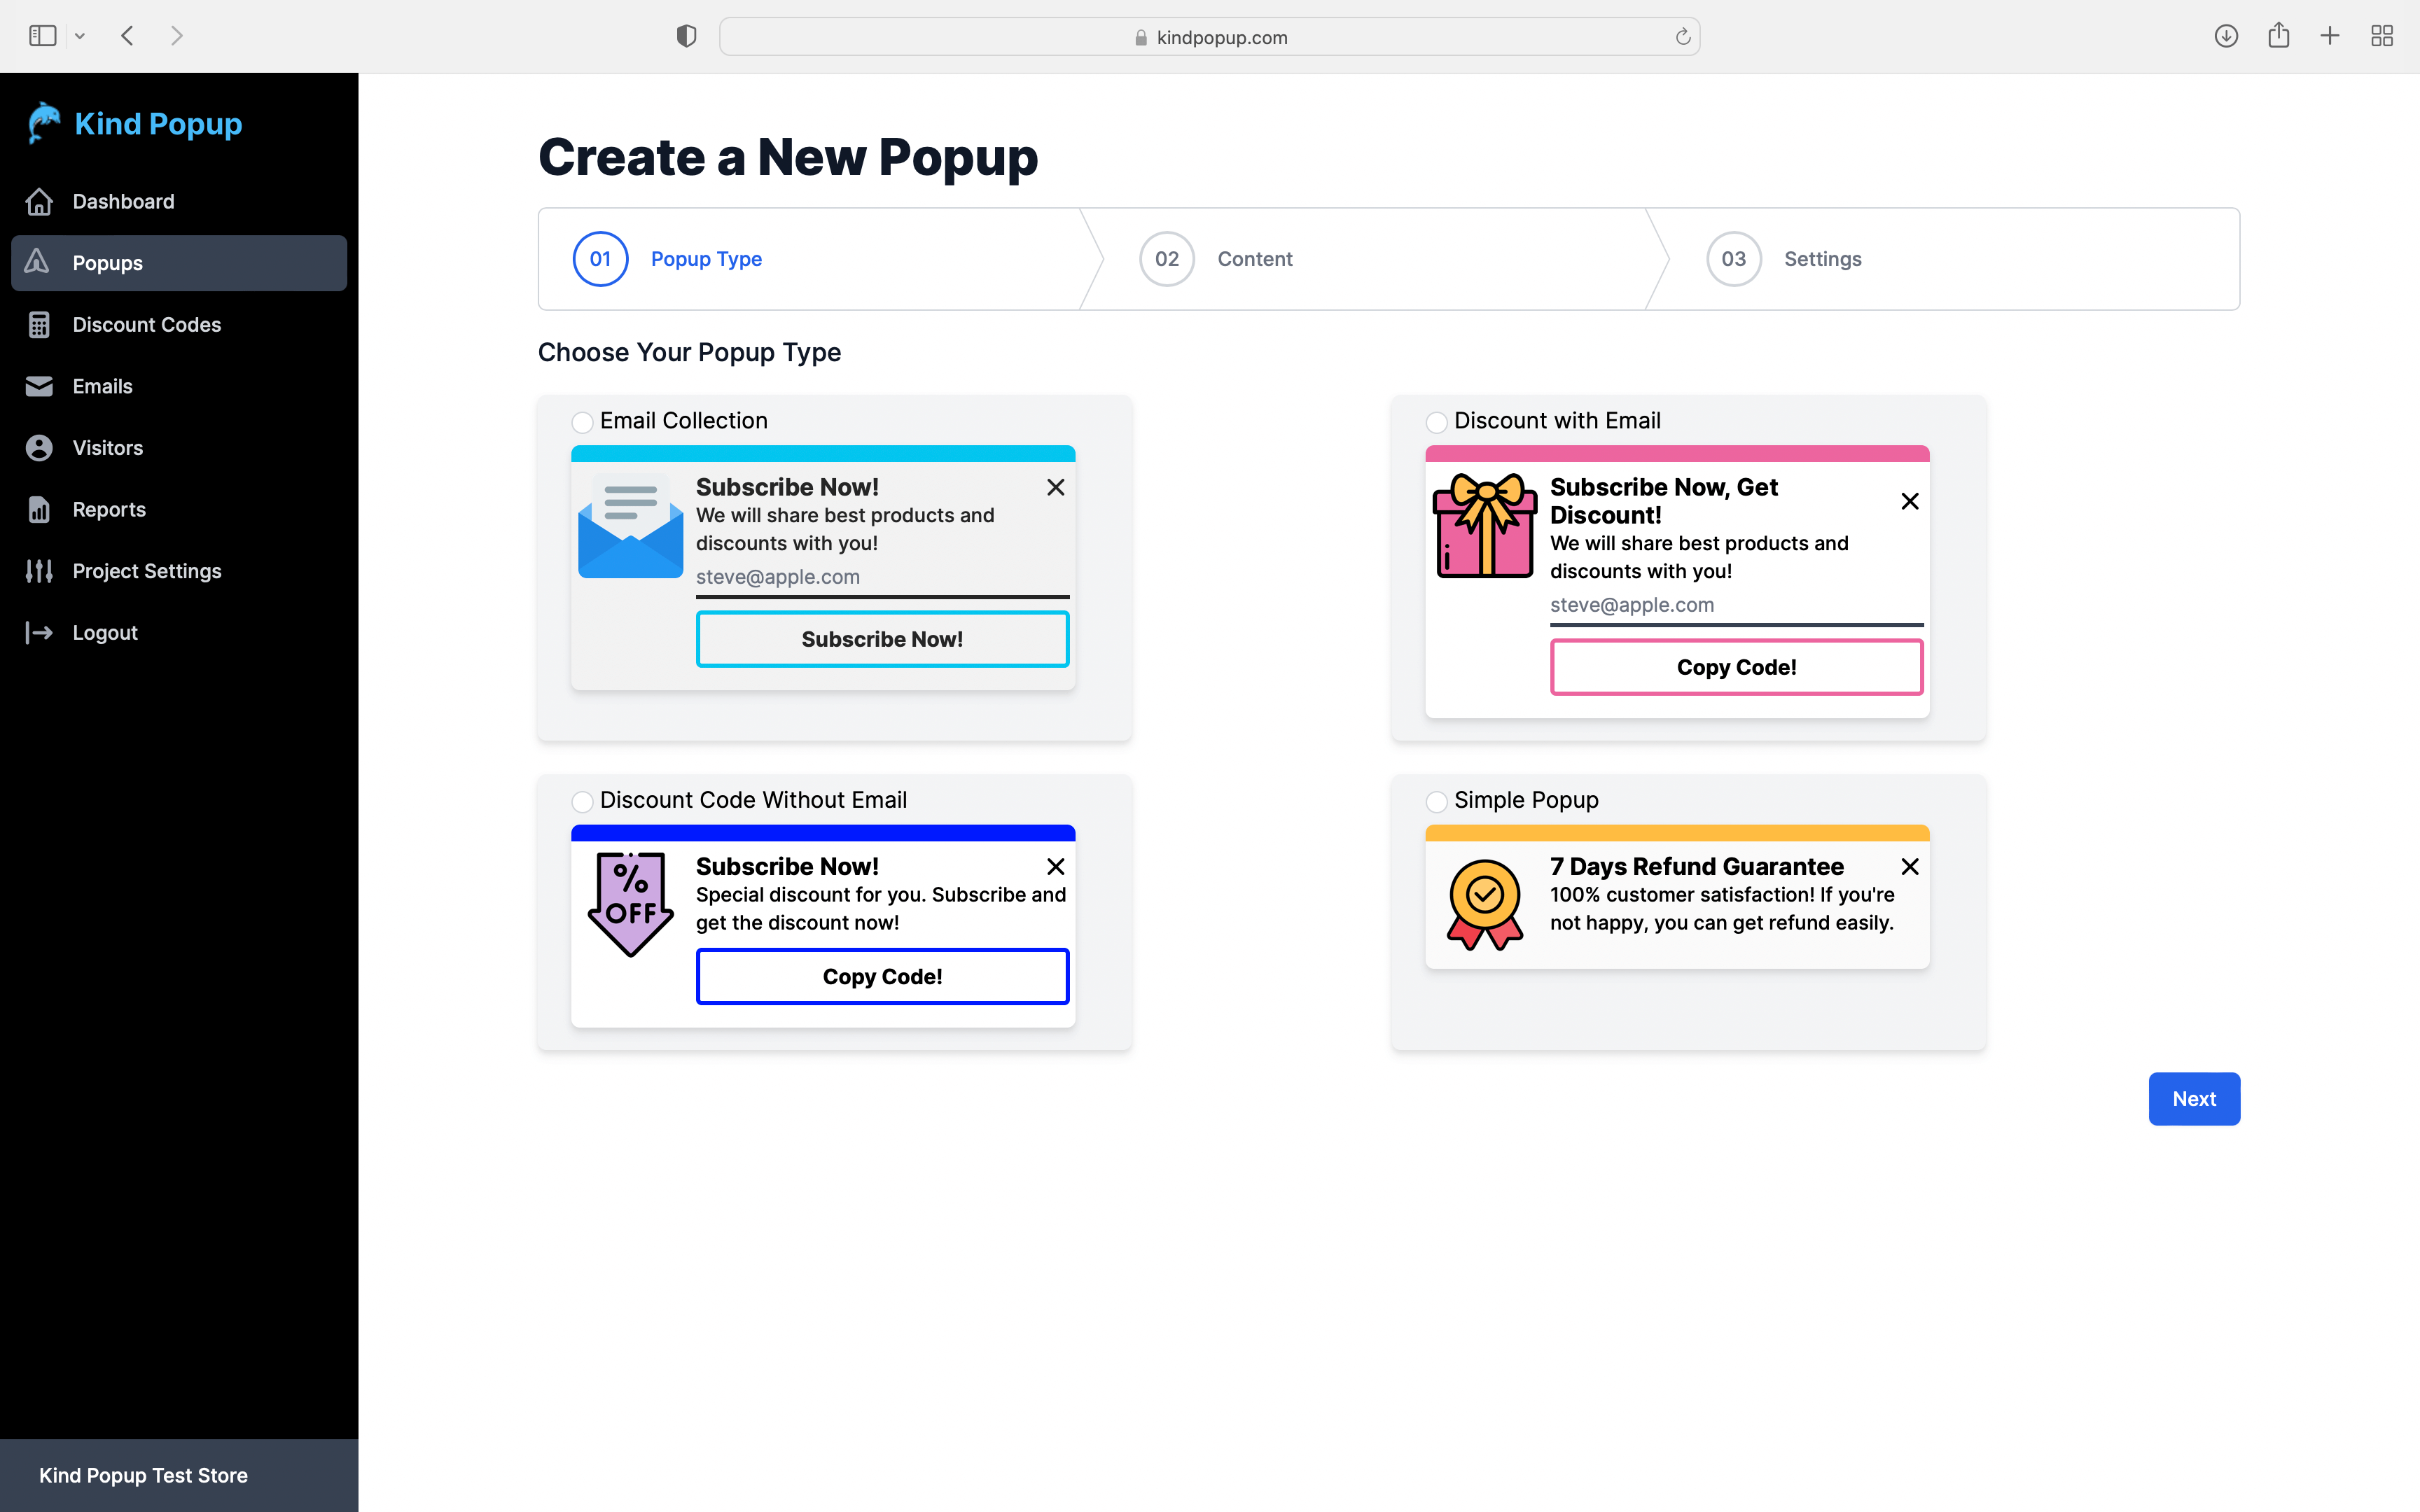Select the Discount Code Without Email type
This screenshot has height=1512, width=2420.
(582, 799)
